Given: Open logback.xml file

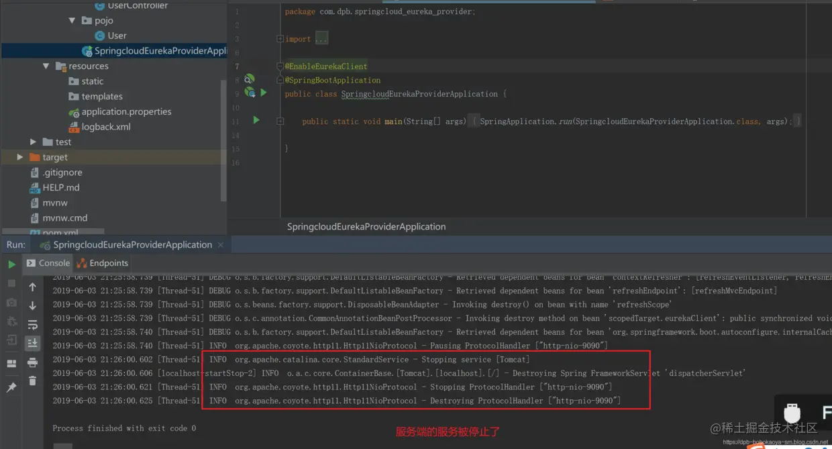Looking at the screenshot, I should [x=106, y=127].
